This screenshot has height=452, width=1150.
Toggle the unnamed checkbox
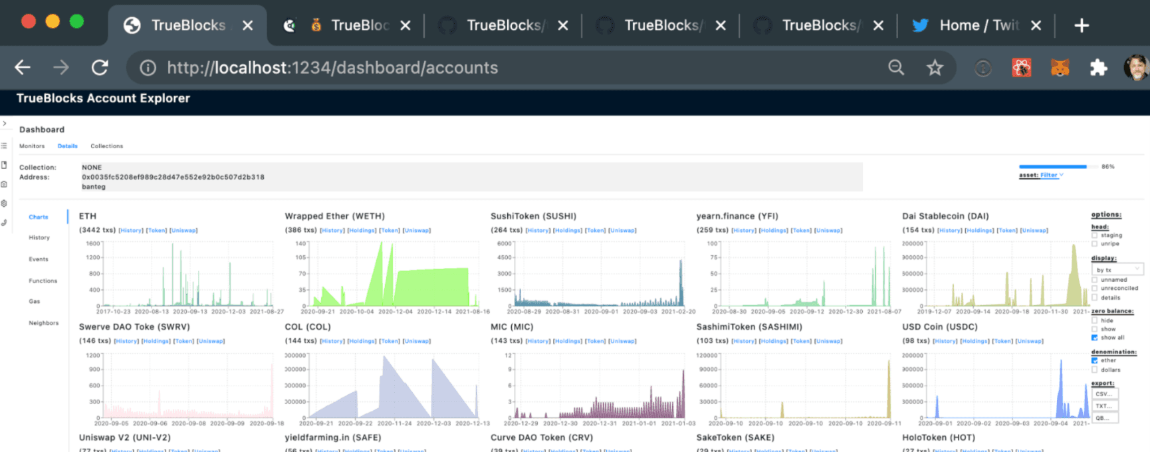1095,280
